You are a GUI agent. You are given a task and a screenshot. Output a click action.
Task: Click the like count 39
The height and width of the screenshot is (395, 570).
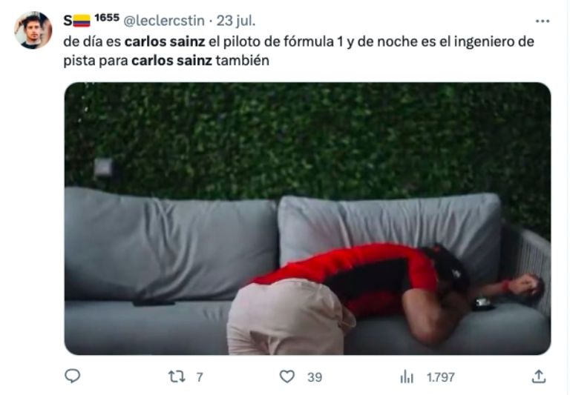click(315, 377)
